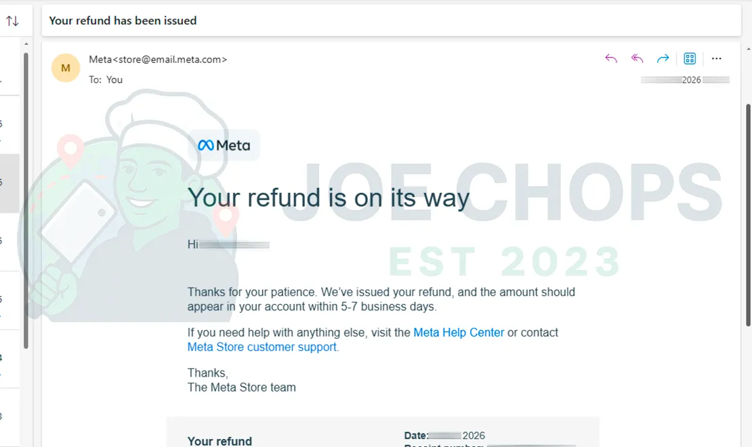Open the Apps grid icon

point(690,59)
